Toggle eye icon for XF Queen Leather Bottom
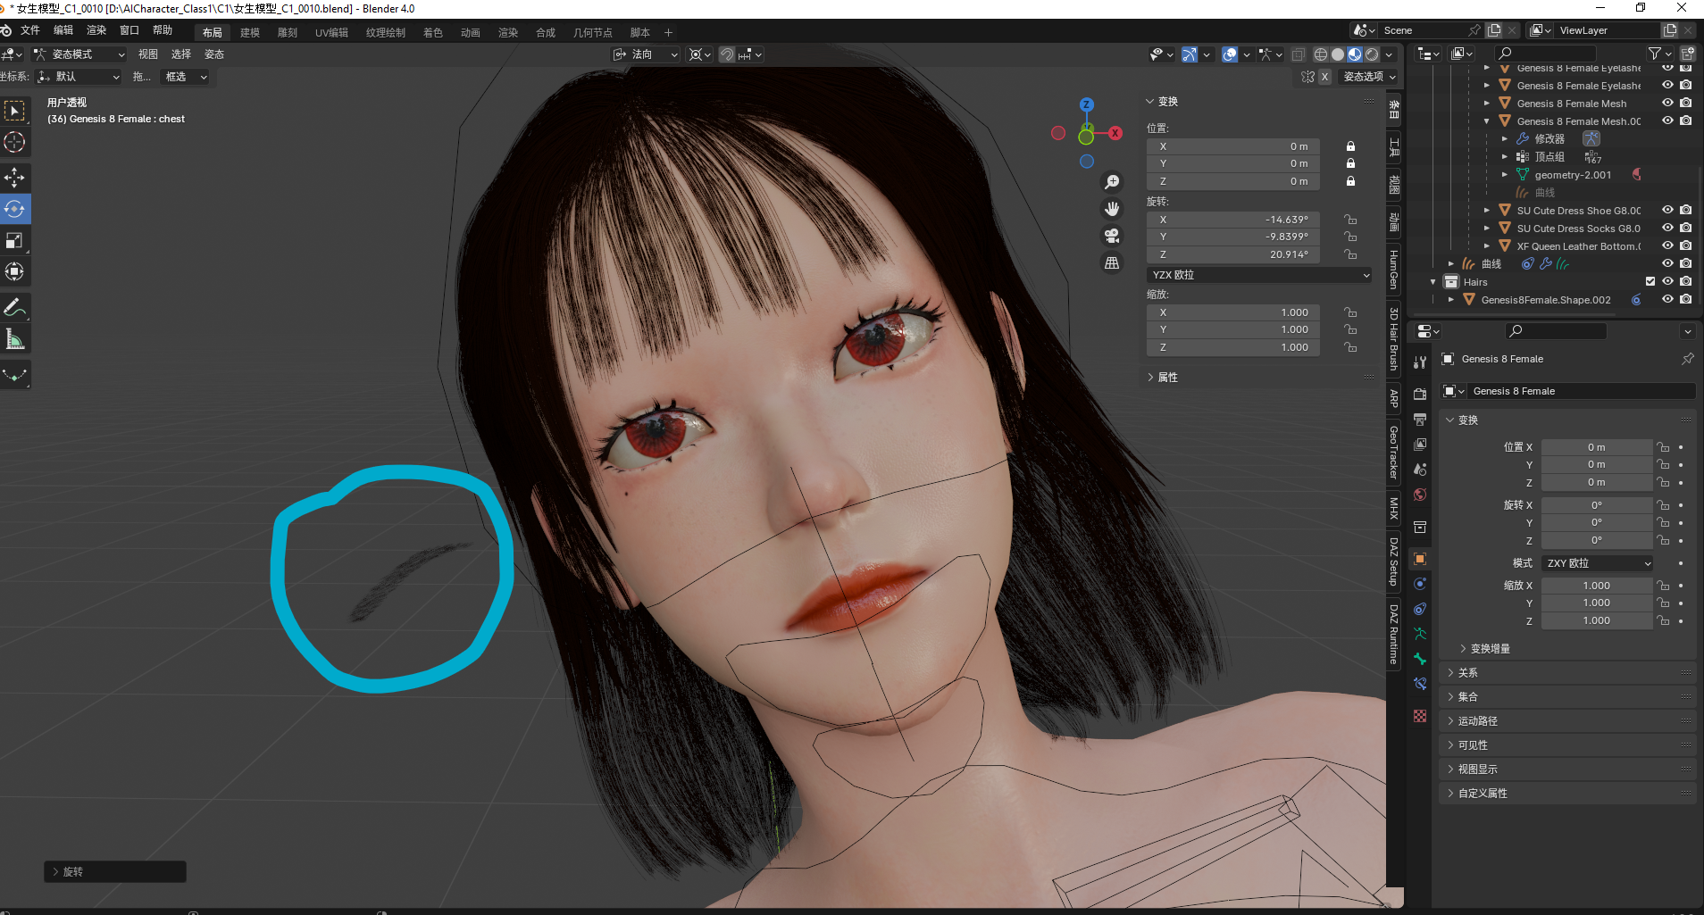Image resolution: width=1704 pixels, height=915 pixels. coord(1667,245)
